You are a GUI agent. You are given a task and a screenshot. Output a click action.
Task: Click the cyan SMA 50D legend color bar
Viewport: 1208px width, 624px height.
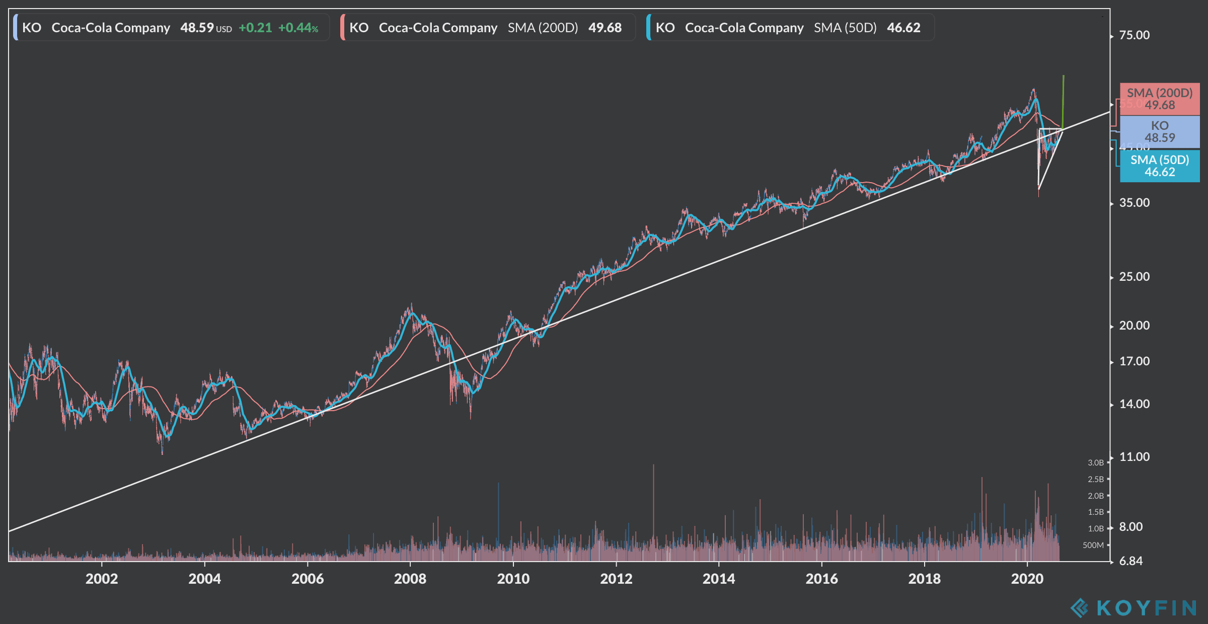point(649,27)
